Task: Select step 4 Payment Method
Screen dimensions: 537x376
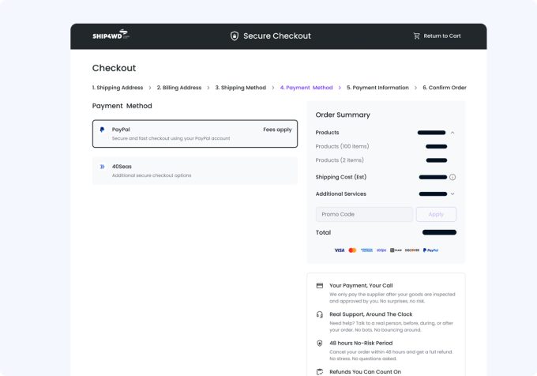Action: point(306,88)
